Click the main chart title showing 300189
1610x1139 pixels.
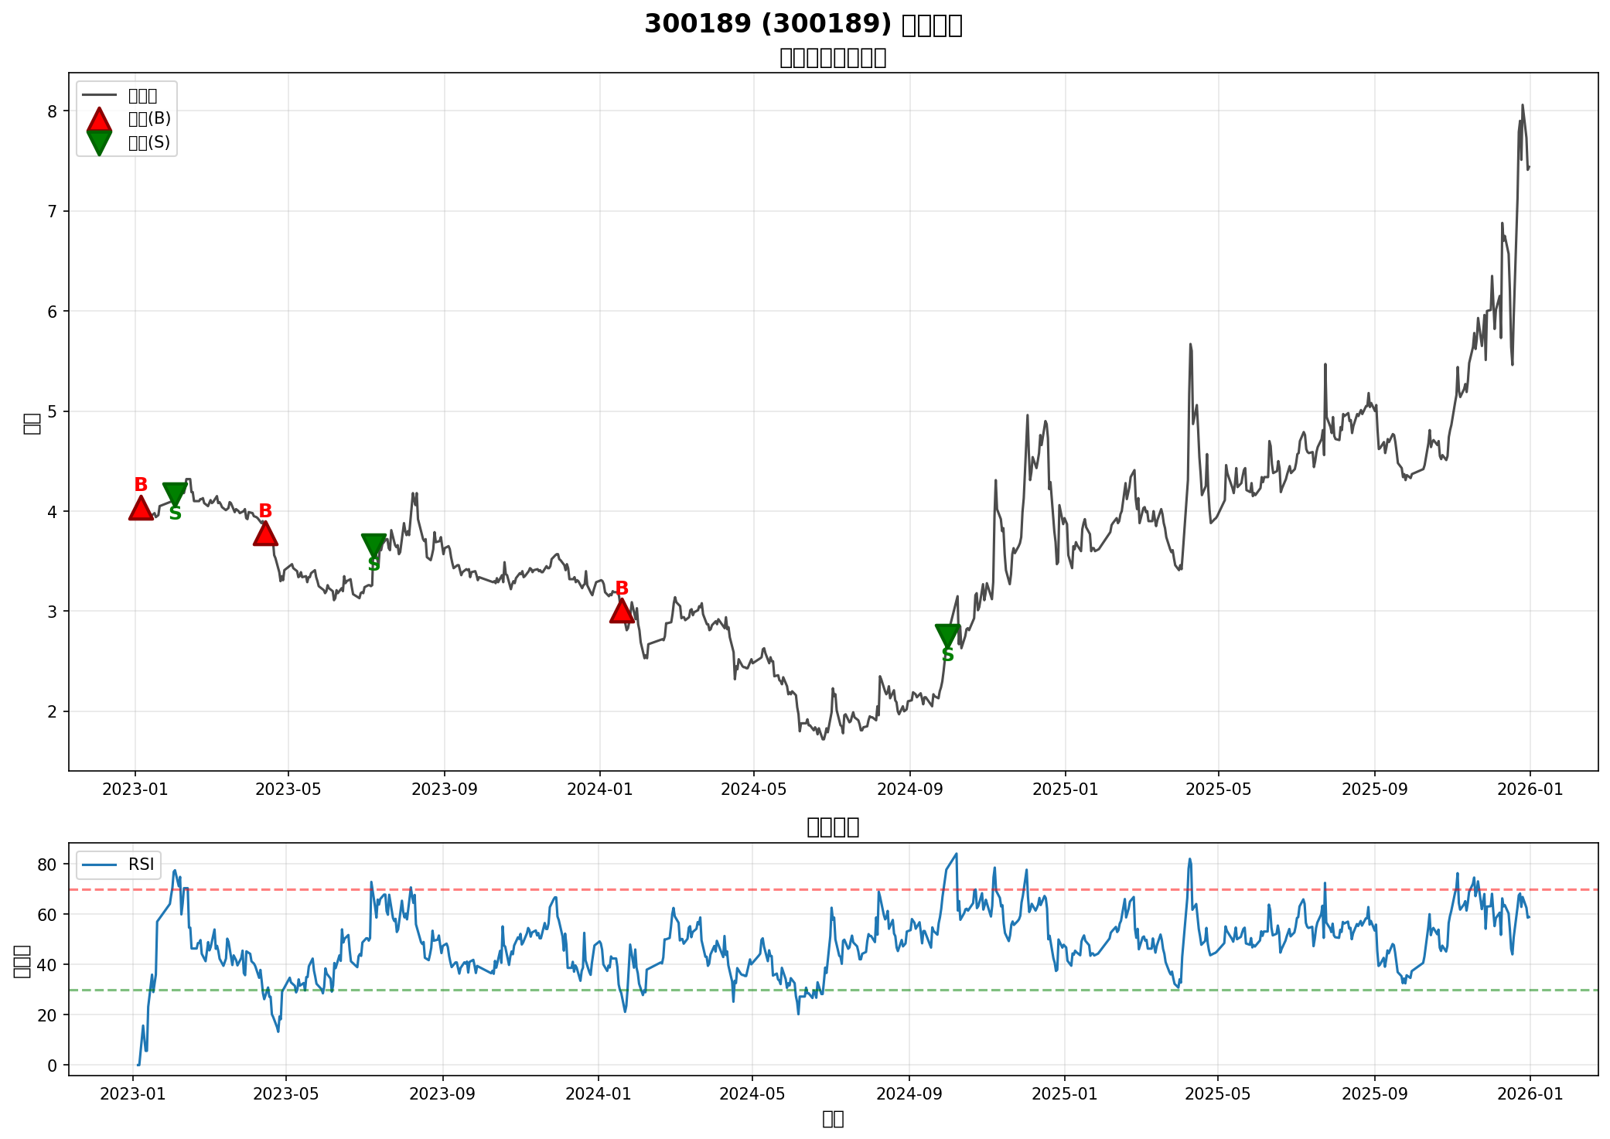(803, 25)
